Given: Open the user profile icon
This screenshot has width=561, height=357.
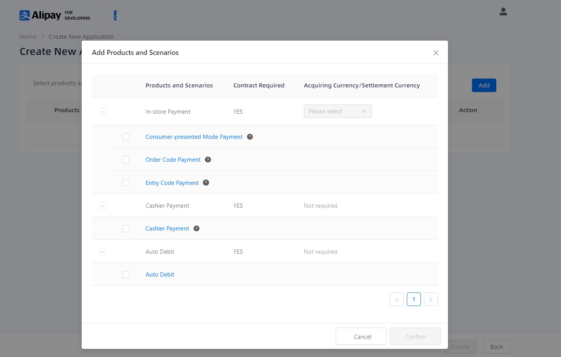Looking at the screenshot, I should [x=503, y=12].
